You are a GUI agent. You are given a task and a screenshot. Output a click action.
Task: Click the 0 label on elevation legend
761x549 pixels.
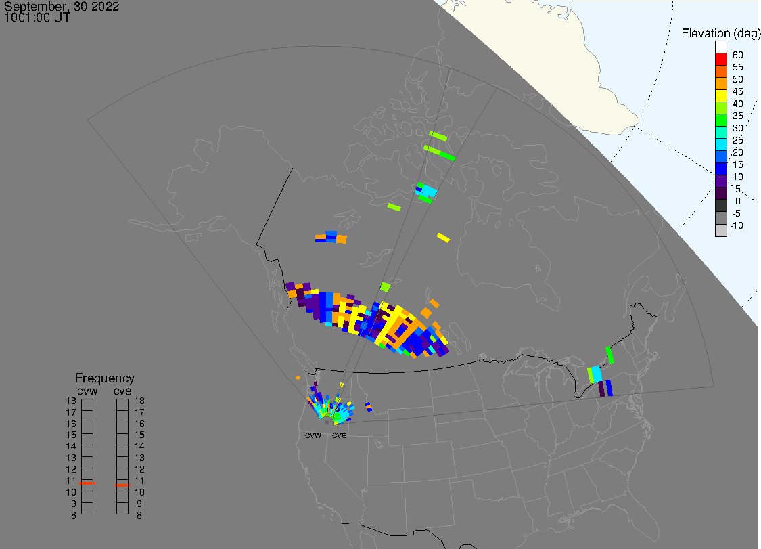[x=738, y=201]
